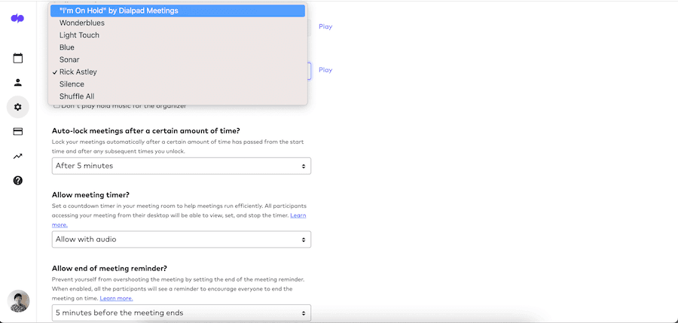Select the Shuffle All option
The height and width of the screenshot is (323, 678).
pyautogui.click(x=77, y=96)
